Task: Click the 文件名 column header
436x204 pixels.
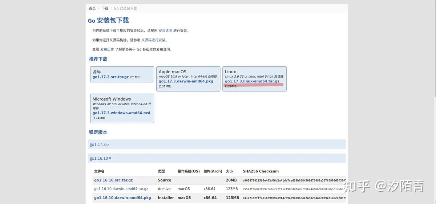Action: (x=99, y=171)
